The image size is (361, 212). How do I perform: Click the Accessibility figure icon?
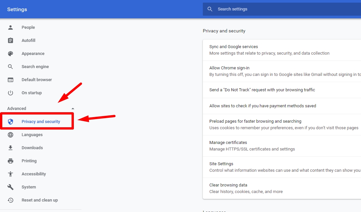11,174
